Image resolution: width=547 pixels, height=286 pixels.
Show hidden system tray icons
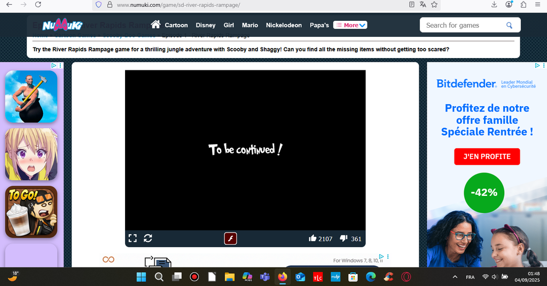click(x=455, y=277)
